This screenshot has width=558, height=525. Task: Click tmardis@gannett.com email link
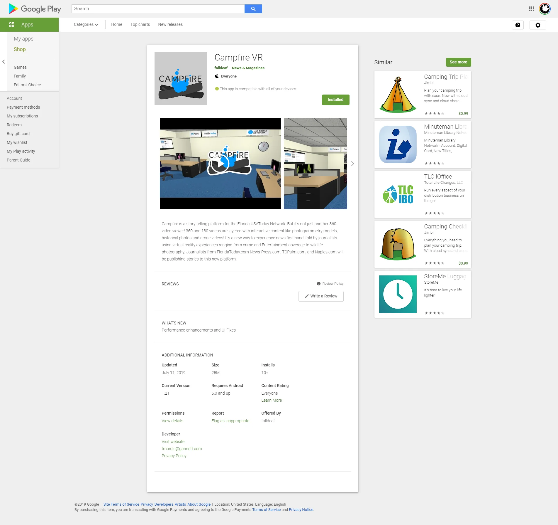click(182, 449)
